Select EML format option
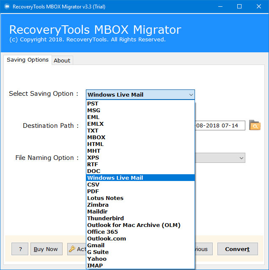 (140, 117)
